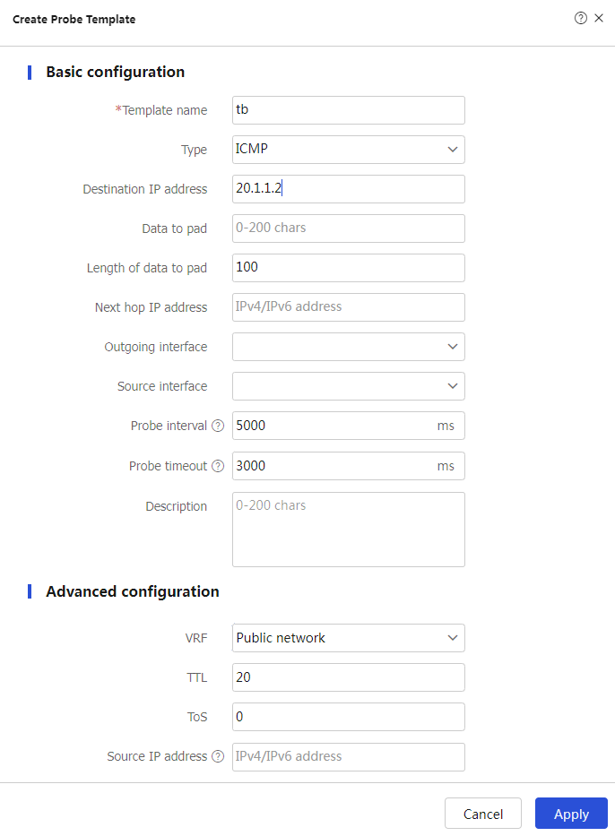Click the Length of data to pad field

(x=349, y=268)
